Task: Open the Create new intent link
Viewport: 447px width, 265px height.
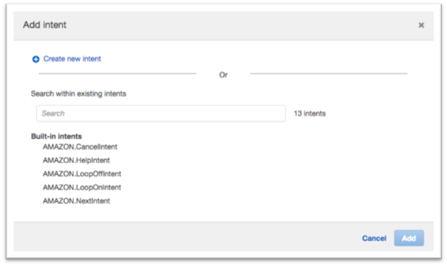Action: (72, 59)
